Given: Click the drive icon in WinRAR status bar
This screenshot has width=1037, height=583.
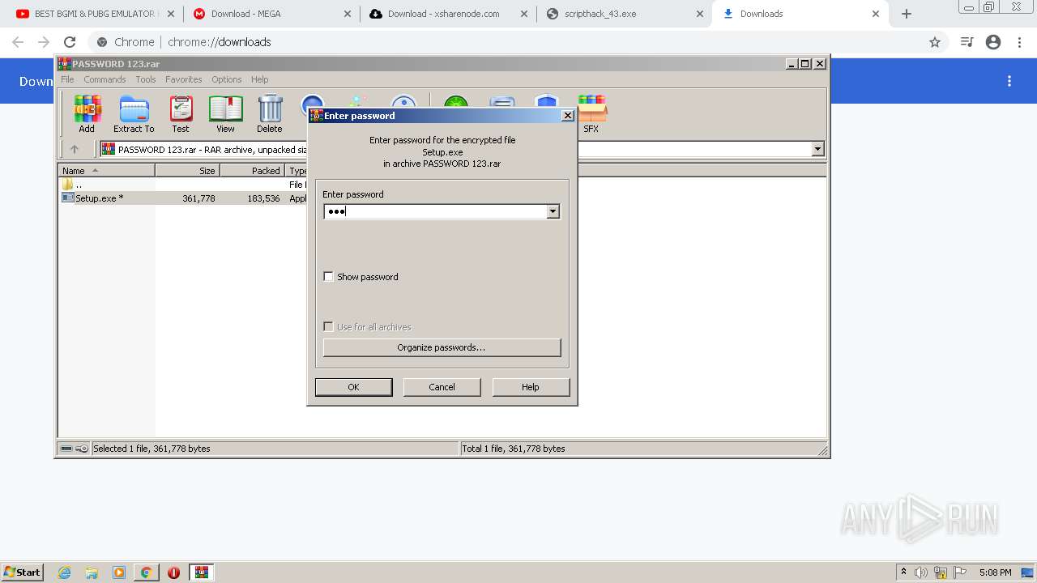Looking at the screenshot, I should (x=66, y=449).
